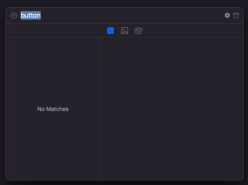The height and width of the screenshot is (185, 248).
Task: Select the colors tab next to the media tab
Action: click(138, 31)
